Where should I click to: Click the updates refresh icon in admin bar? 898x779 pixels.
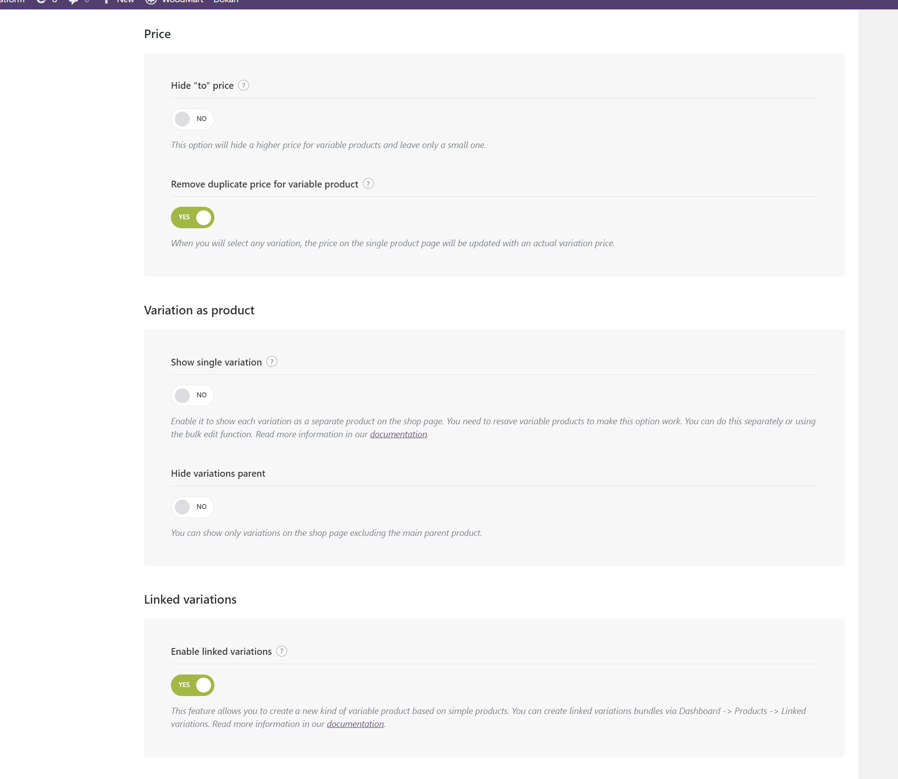(41, 2)
